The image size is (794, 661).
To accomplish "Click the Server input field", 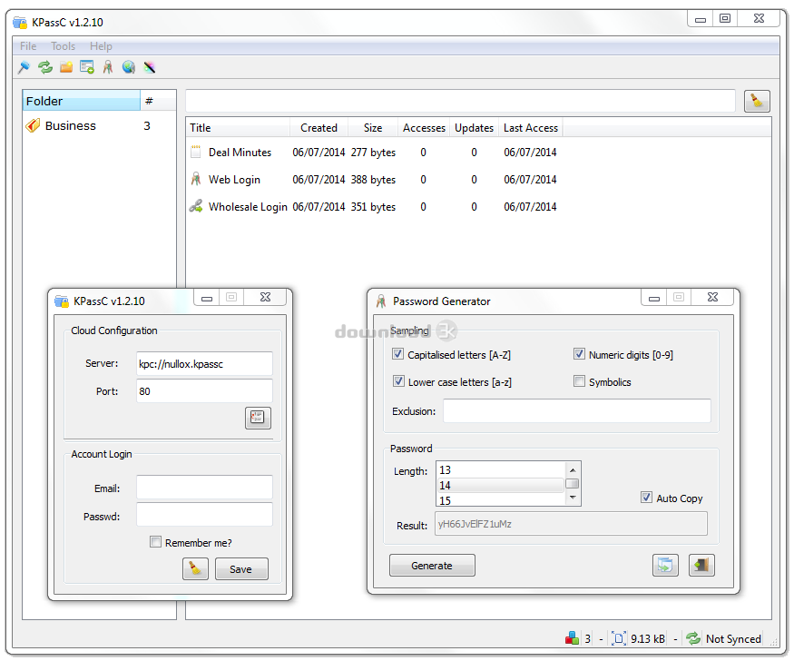I will pos(204,364).
